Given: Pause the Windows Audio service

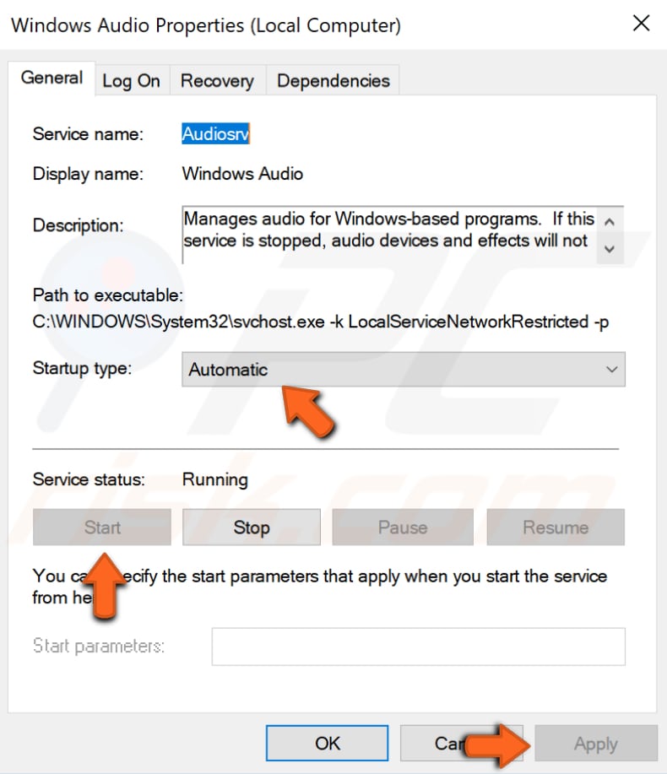Looking at the screenshot, I should [x=403, y=528].
